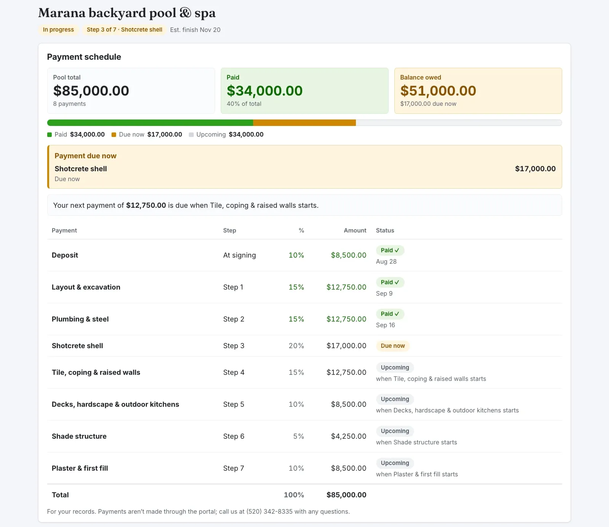The width and height of the screenshot is (609, 527).
Task: Select the "Step 3 of 7 · Shotcrete shell" badge
Action: coord(124,30)
